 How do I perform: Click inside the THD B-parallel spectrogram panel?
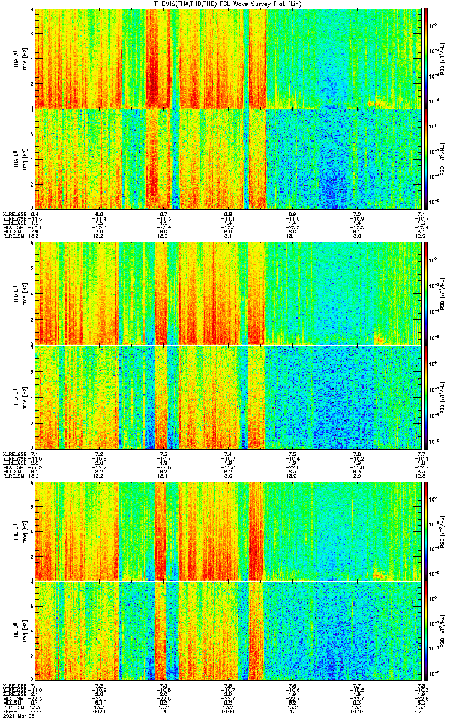227,397
